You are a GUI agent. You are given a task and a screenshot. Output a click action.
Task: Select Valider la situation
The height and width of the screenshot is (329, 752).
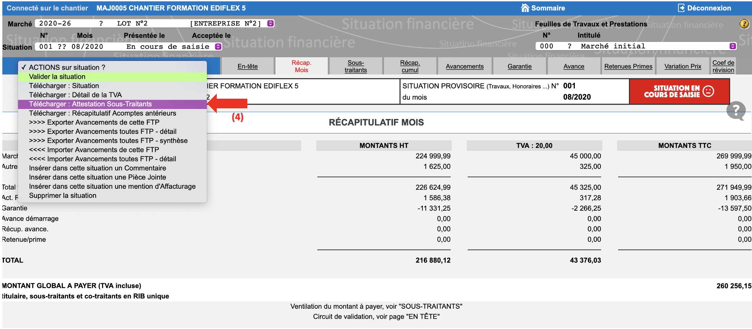(x=57, y=77)
